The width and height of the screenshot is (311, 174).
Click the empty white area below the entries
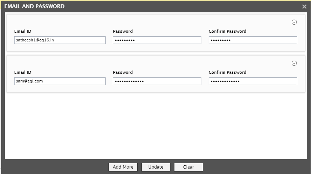156,126
